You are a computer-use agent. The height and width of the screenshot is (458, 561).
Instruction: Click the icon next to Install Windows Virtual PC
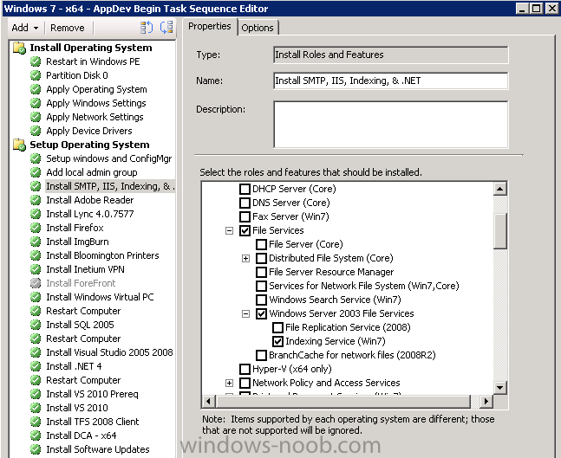(36, 297)
